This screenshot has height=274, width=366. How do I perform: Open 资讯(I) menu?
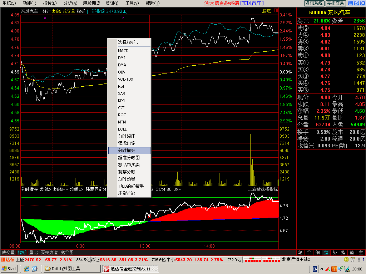tap(112, 3)
